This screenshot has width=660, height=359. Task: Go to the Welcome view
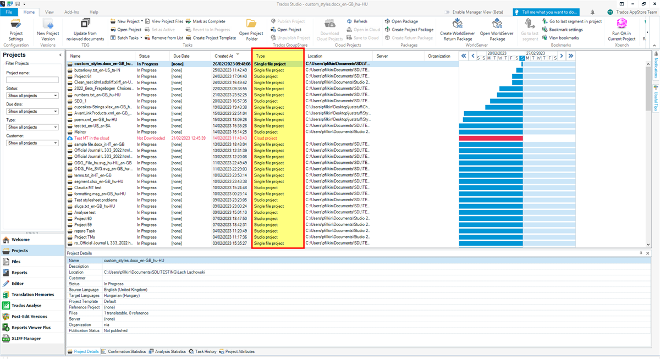[32, 240]
